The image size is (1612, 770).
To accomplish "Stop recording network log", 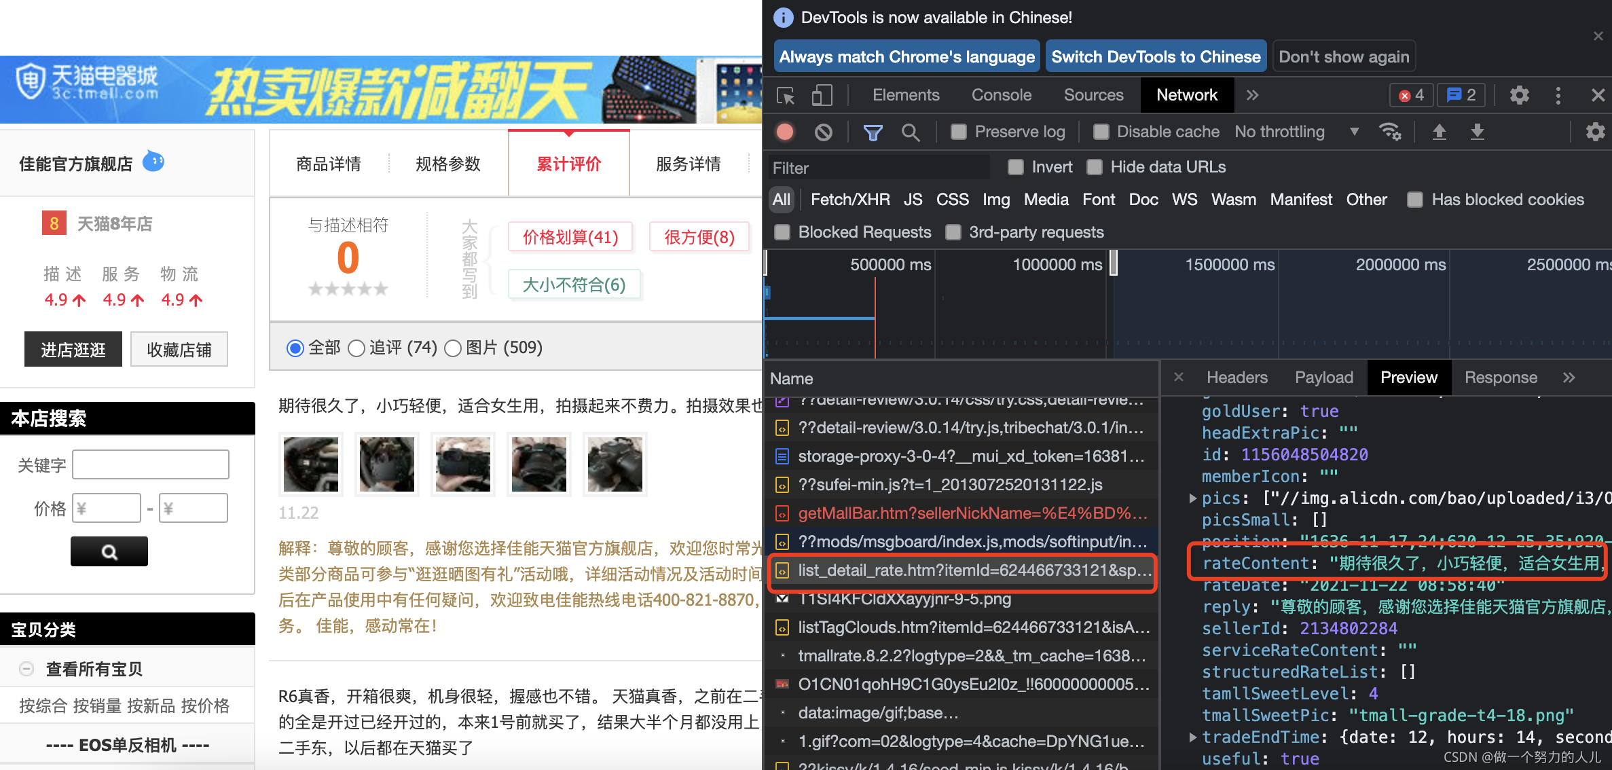I will pos(785,132).
